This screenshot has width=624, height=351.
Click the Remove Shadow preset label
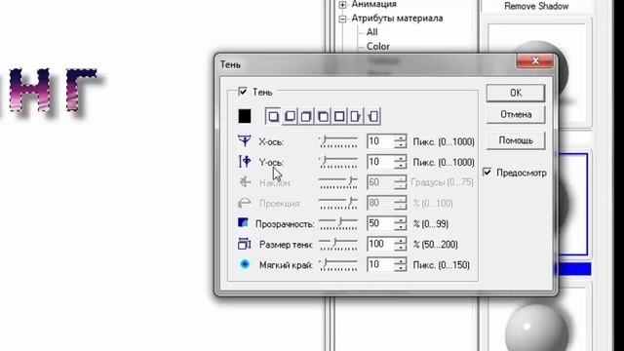pyautogui.click(x=536, y=7)
